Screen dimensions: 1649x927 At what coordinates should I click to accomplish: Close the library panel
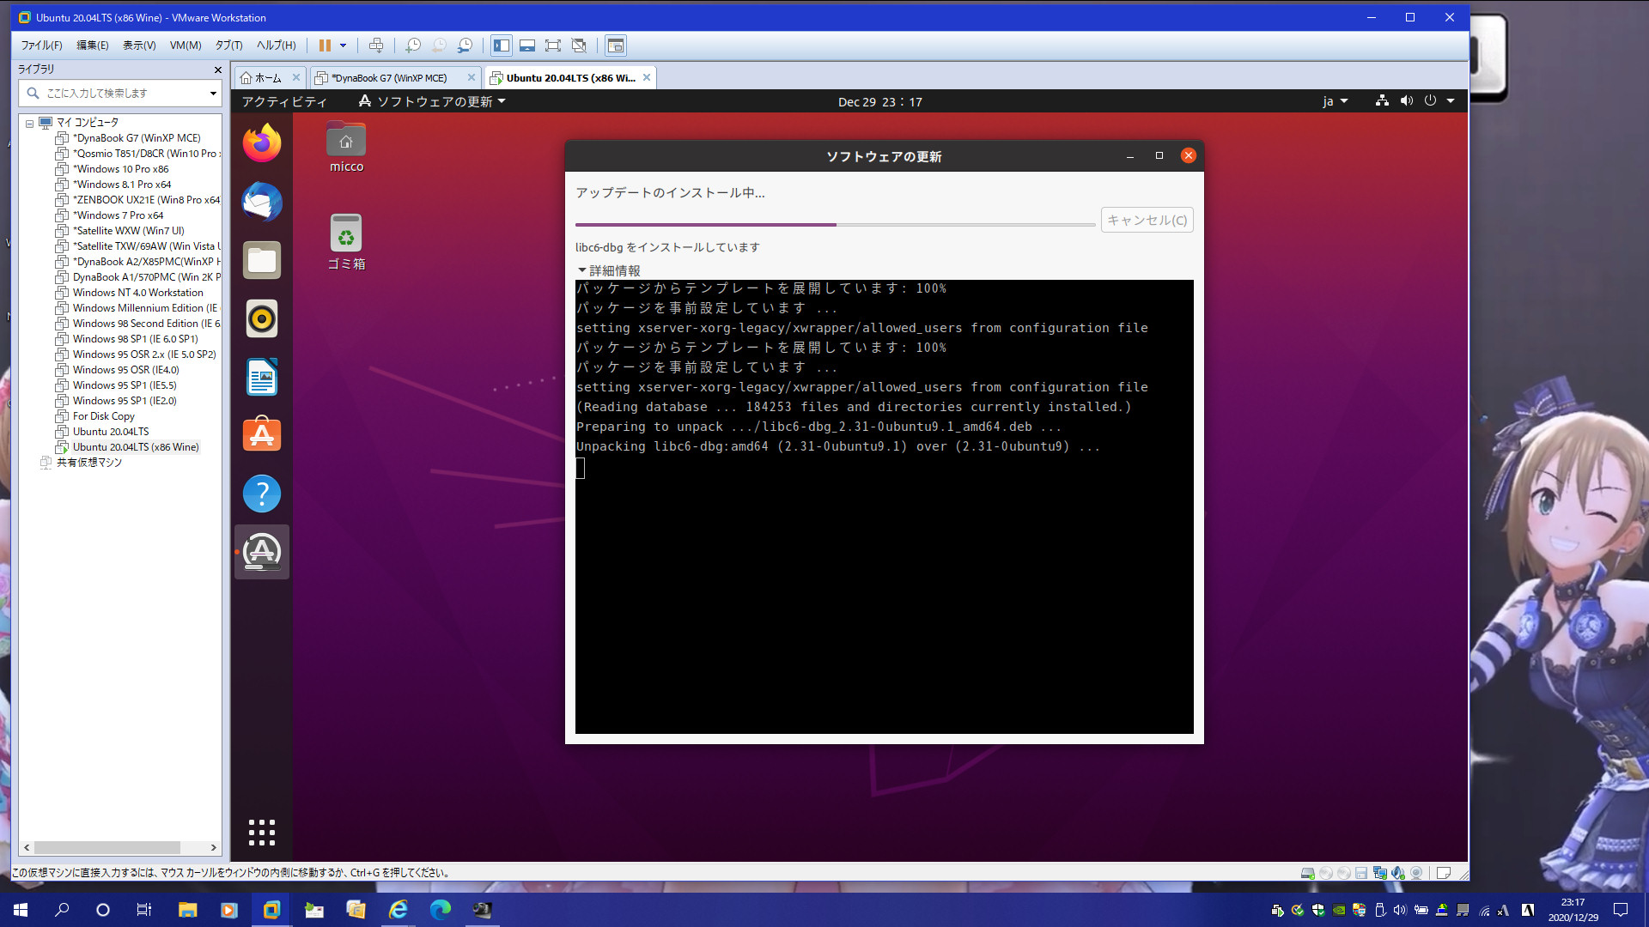point(217,70)
